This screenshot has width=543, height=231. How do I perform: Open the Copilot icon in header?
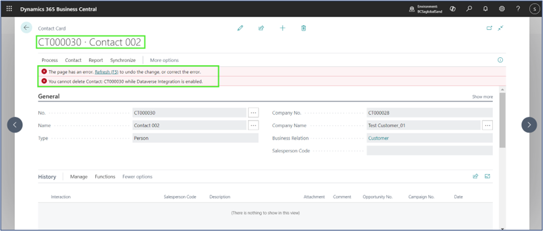(x=452, y=8)
